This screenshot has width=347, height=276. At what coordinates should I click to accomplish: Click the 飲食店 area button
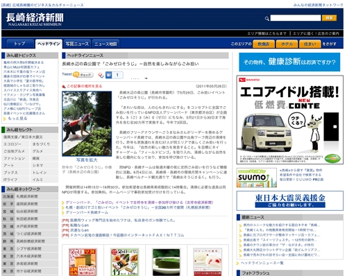(x=264, y=44)
